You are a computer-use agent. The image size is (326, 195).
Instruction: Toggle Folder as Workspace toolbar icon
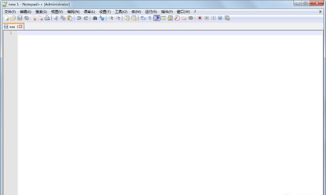184,18
